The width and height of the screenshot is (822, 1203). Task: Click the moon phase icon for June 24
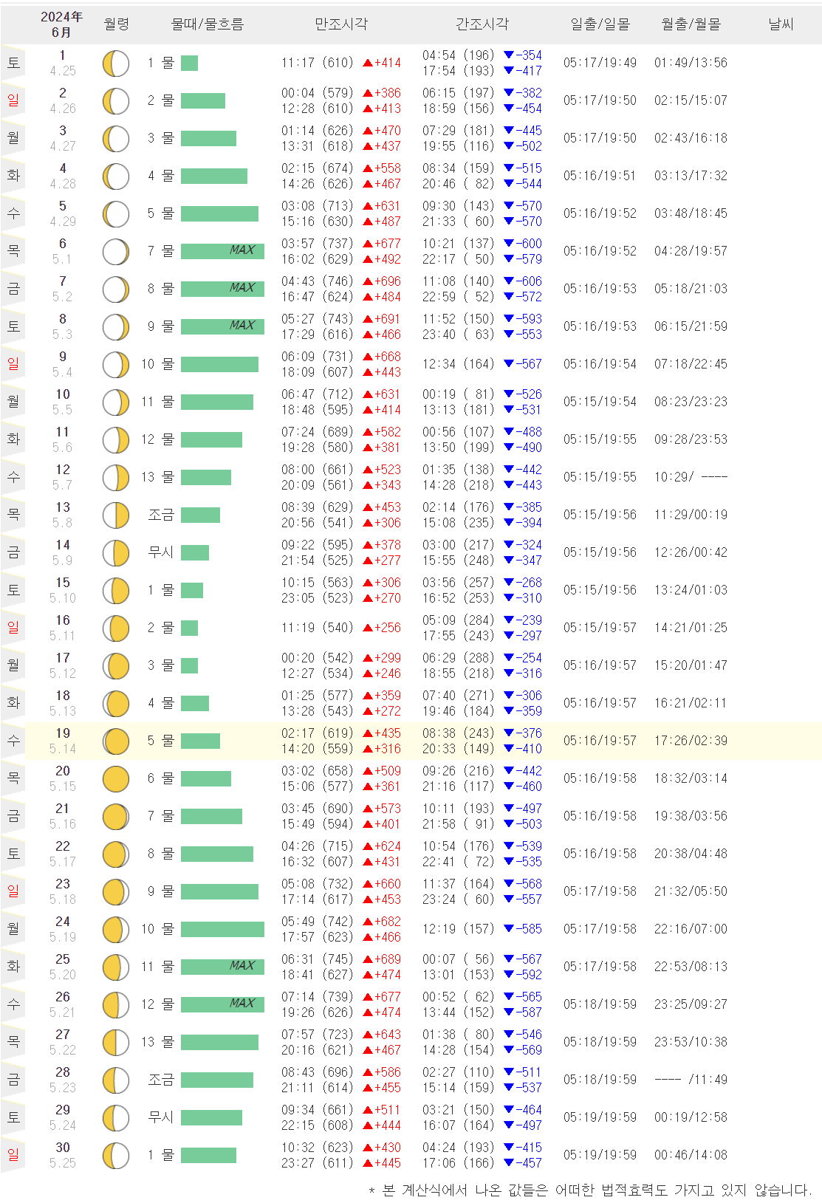116,930
